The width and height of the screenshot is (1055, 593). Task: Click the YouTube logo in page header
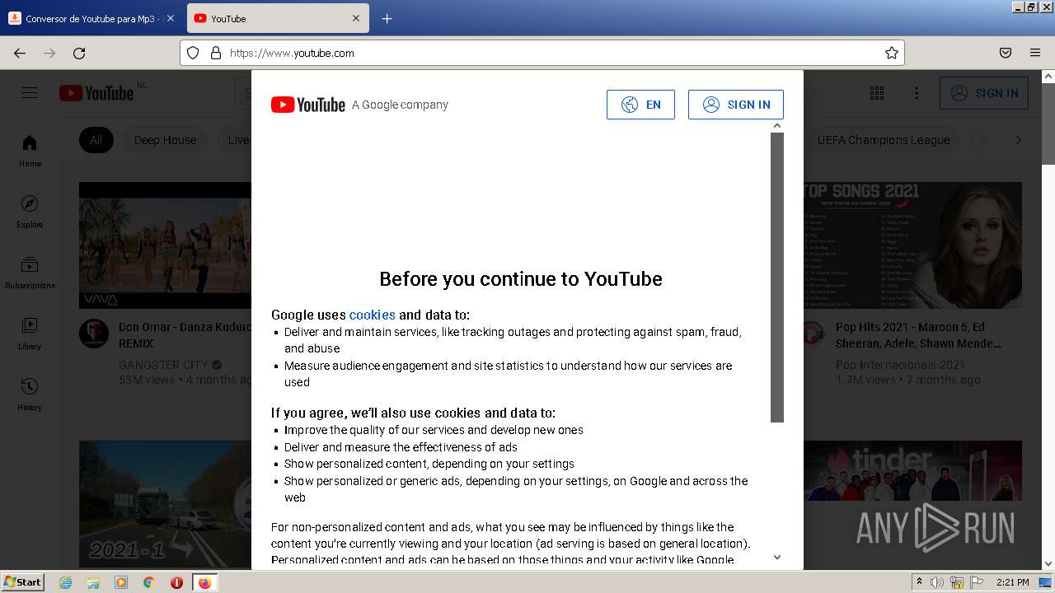(96, 93)
